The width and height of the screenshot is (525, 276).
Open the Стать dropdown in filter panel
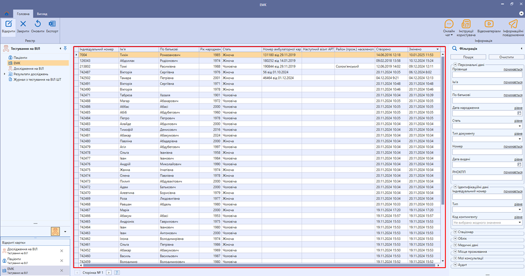pyautogui.click(x=520, y=125)
